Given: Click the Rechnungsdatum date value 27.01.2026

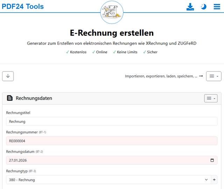Looking at the screenshot, I should pos(18,160).
